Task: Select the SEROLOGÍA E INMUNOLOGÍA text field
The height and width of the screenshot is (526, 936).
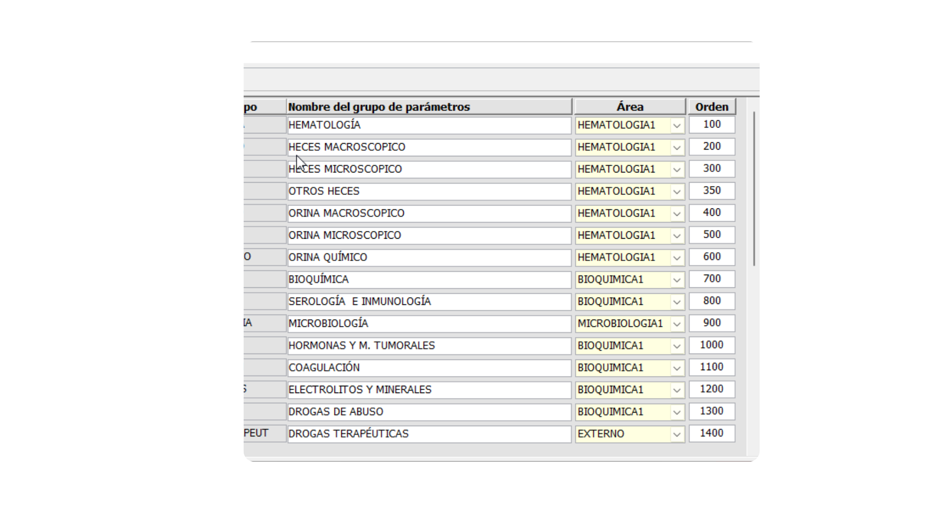Action: [429, 301]
